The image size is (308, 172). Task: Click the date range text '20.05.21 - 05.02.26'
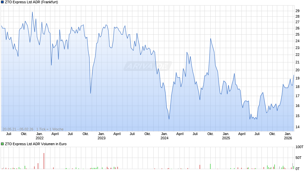tap(18, 129)
